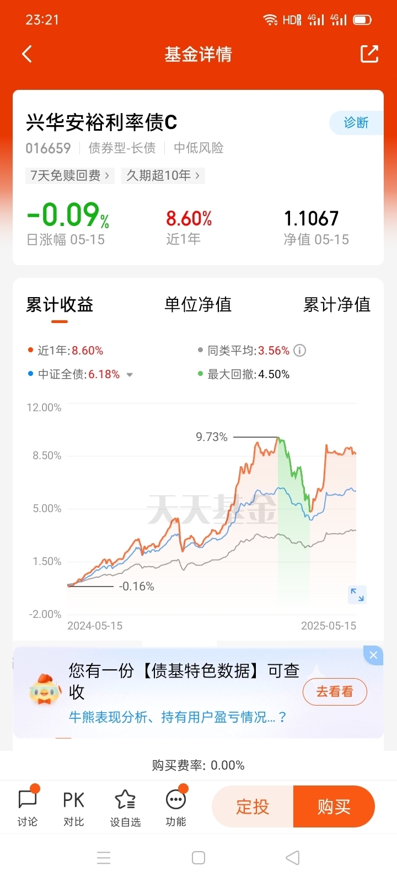Tap 去看看 in the banner
This screenshot has height=882, width=397.
335,692
